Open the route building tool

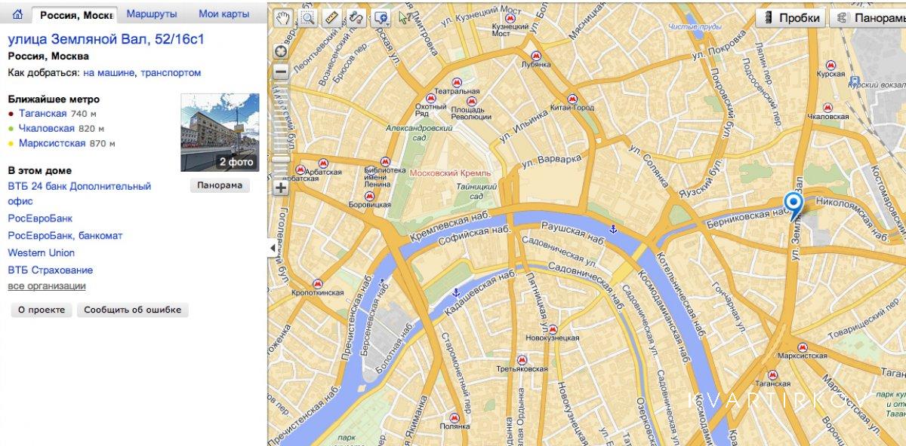(356, 18)
